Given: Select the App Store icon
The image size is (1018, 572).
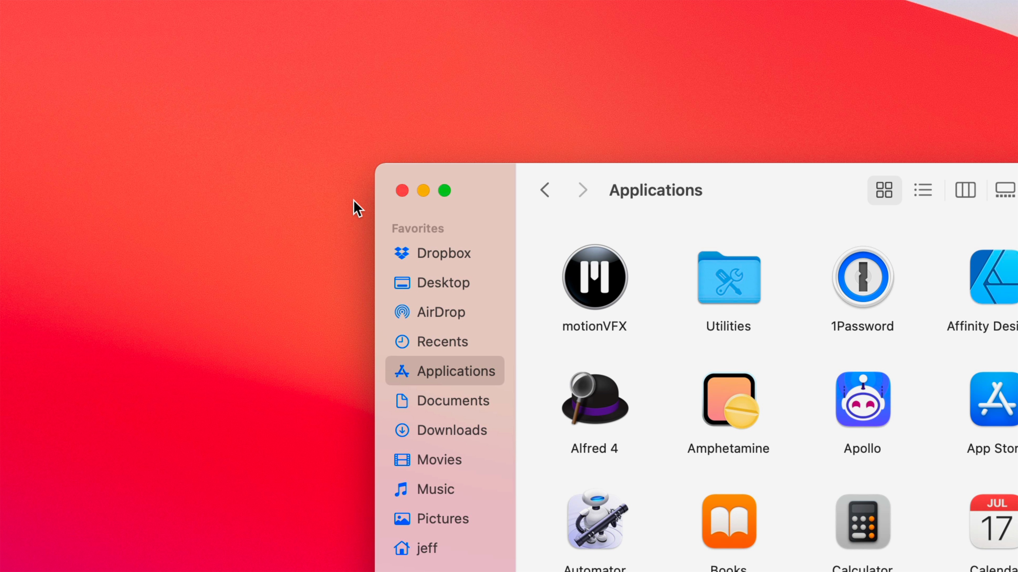Looking at the screenshot, I should tap(994, 399).
